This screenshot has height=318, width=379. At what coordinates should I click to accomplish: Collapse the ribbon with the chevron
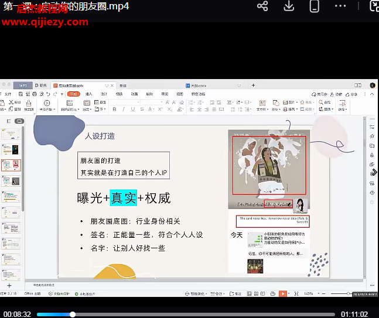pos(372,94)
